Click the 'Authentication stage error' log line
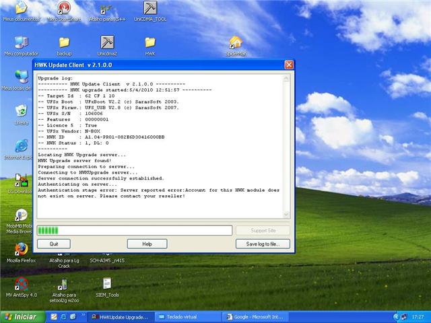431x323 pixels. pos(159,193)
